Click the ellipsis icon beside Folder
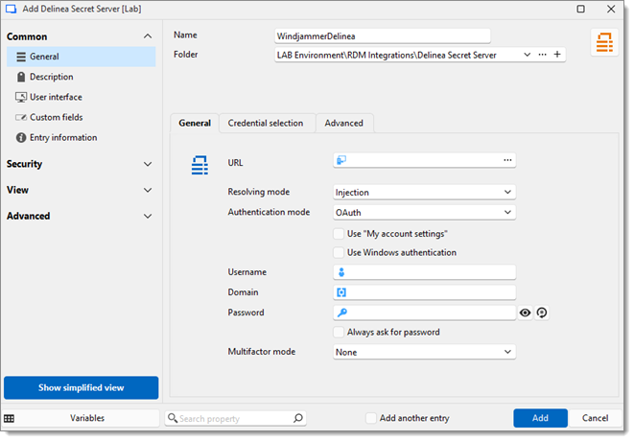Screen dimensions: 634x441 click(542, 55)
